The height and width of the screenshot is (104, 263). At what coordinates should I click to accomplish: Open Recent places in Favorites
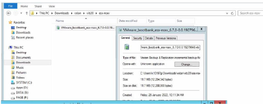25,38
